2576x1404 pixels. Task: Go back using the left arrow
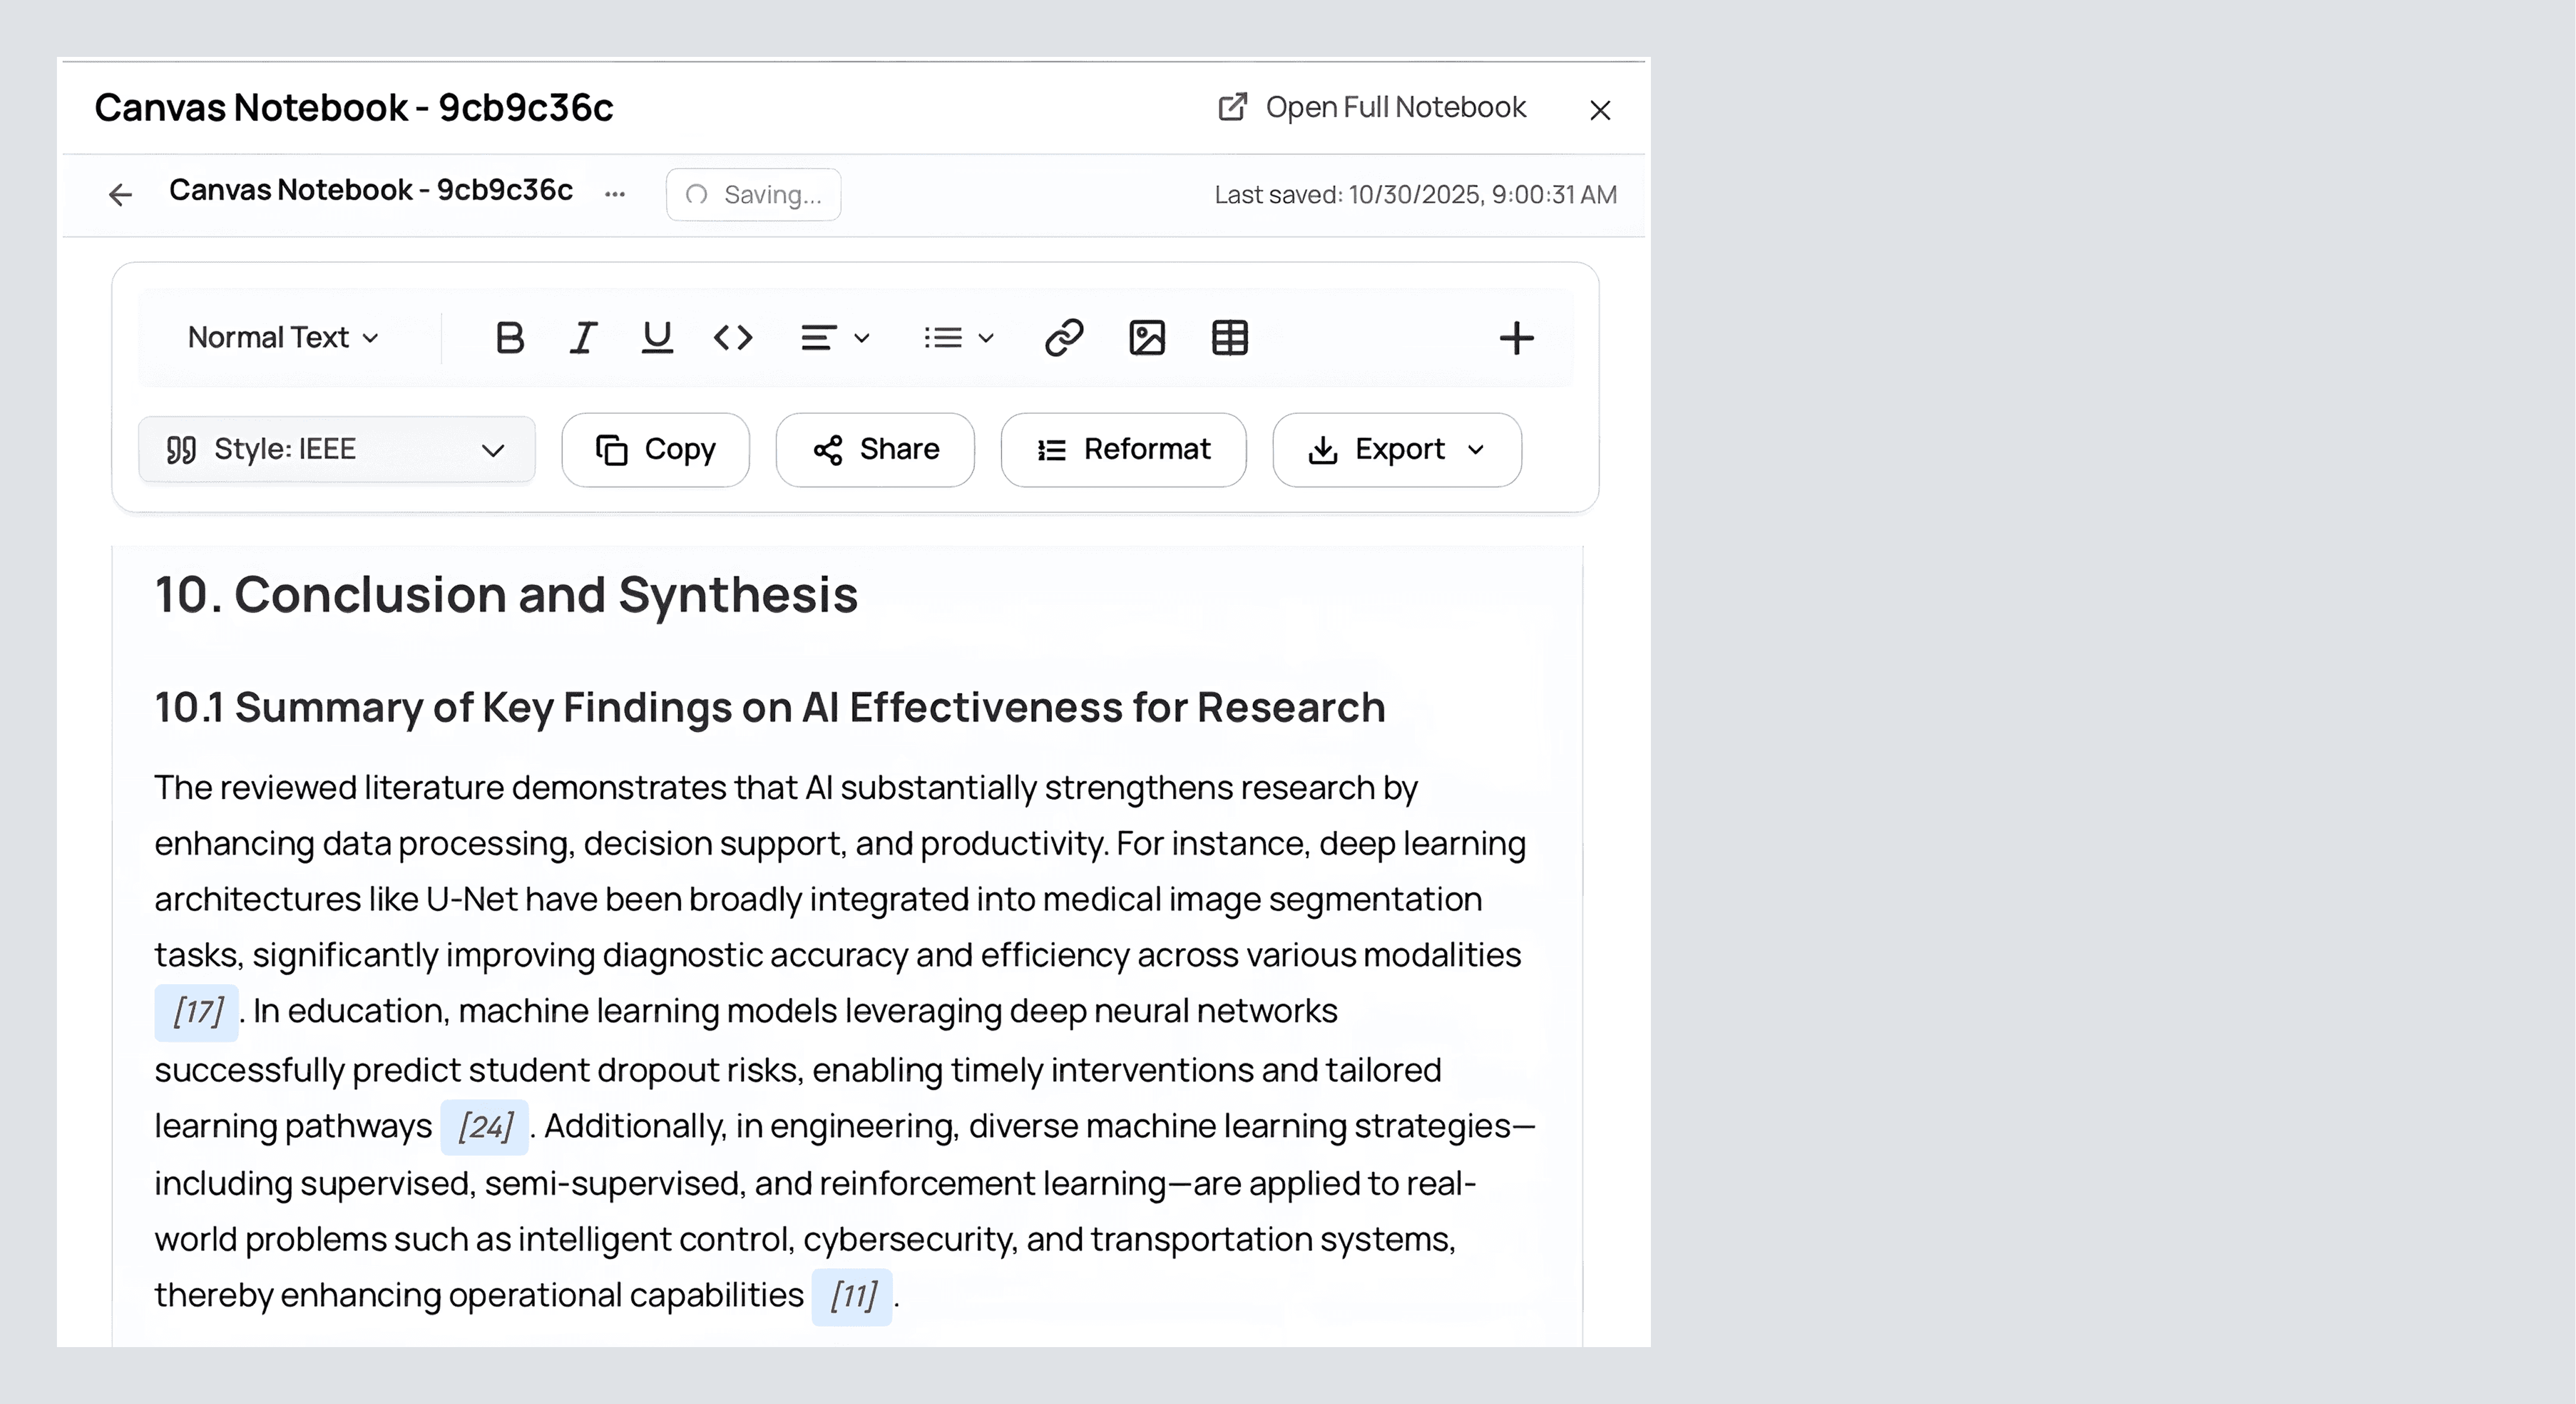(120, 194)
